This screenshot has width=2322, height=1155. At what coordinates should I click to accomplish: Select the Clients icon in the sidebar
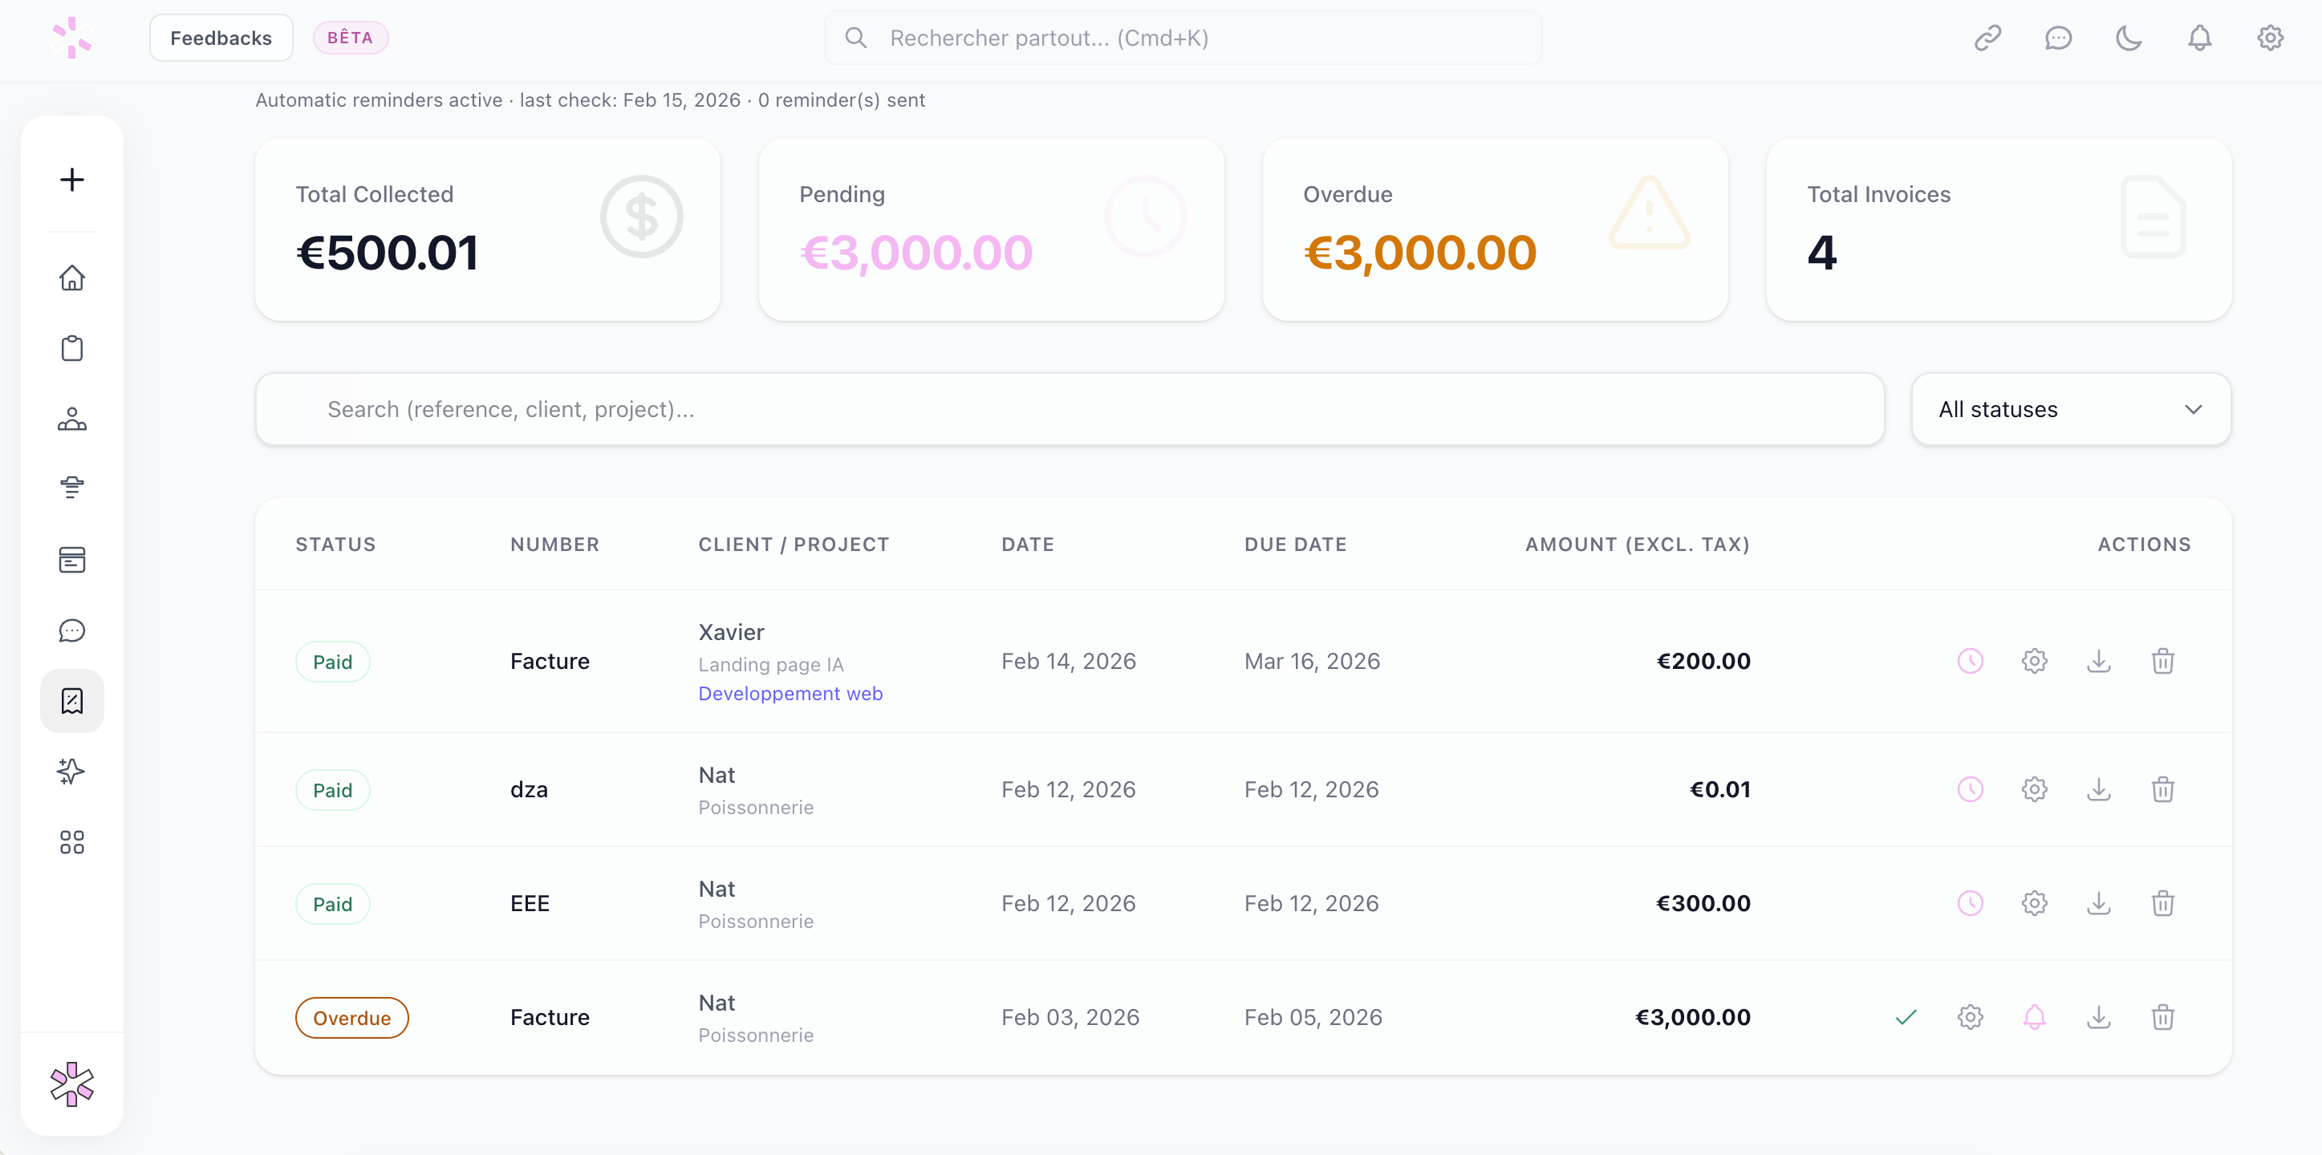click(72, 418)
